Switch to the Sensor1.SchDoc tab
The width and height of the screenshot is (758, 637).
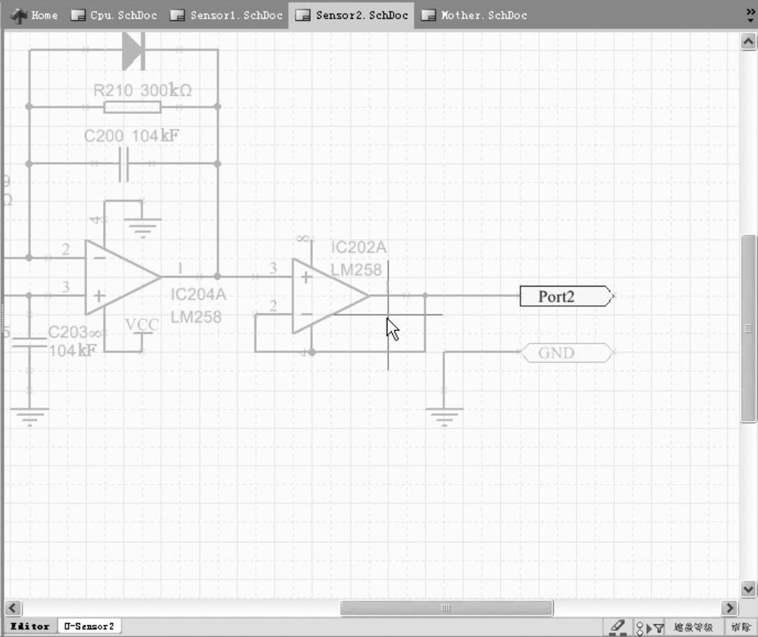226,15
